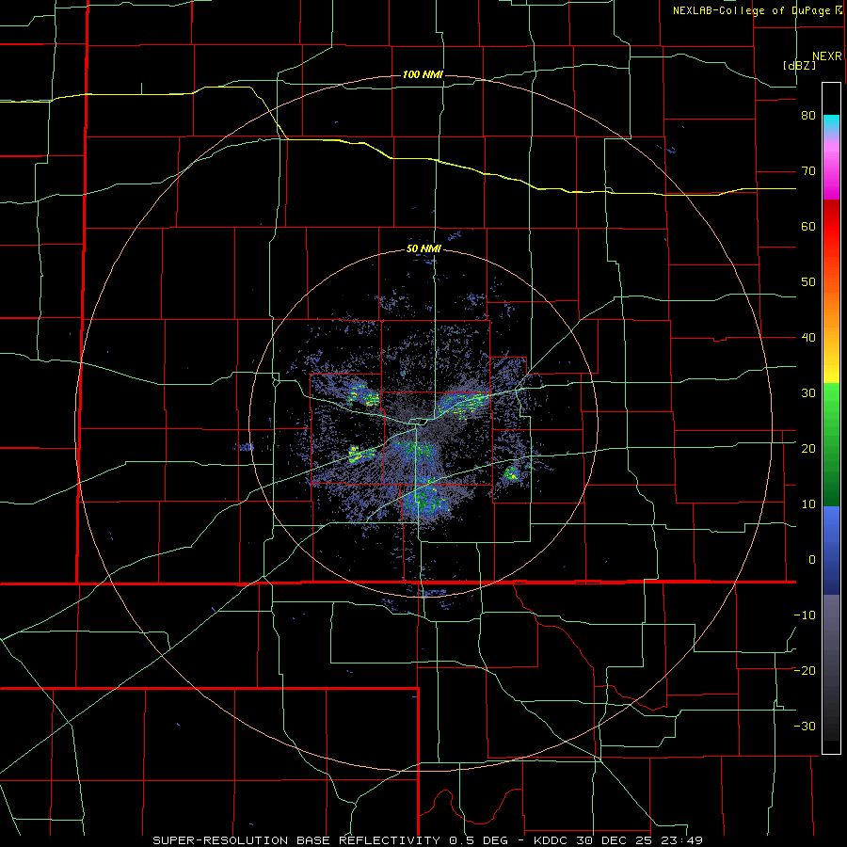Click the NEXR label above color scale

pyautogui.click(x=826, y=56)
